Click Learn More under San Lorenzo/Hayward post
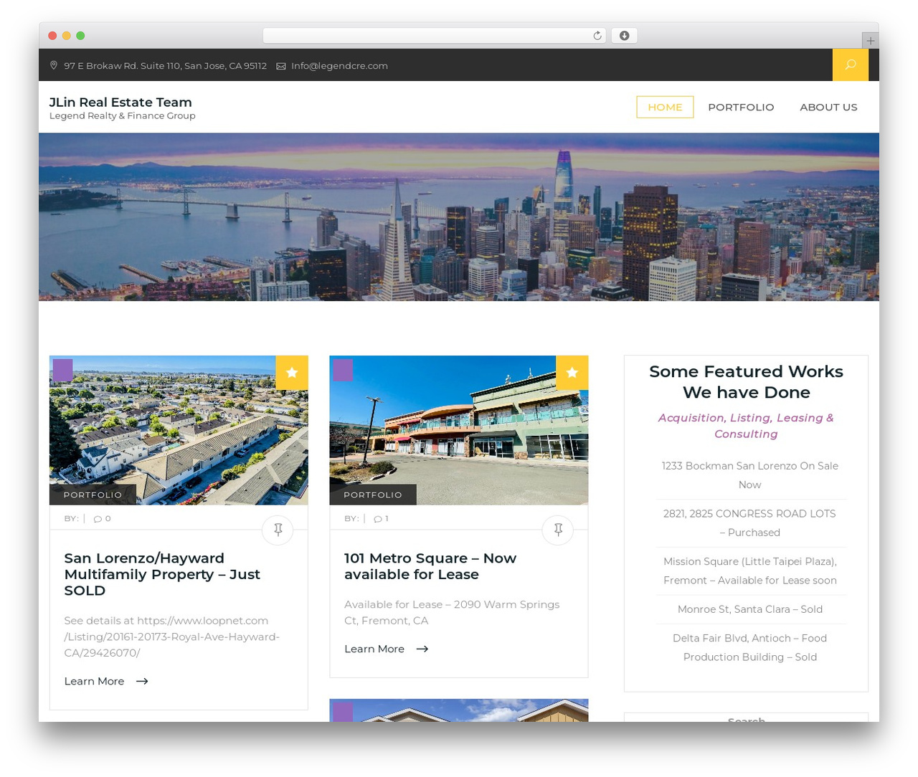 [x=94, y=681]
